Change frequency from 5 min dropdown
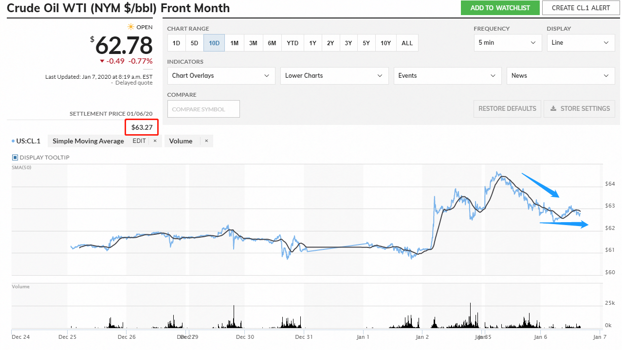 point(507,43)
